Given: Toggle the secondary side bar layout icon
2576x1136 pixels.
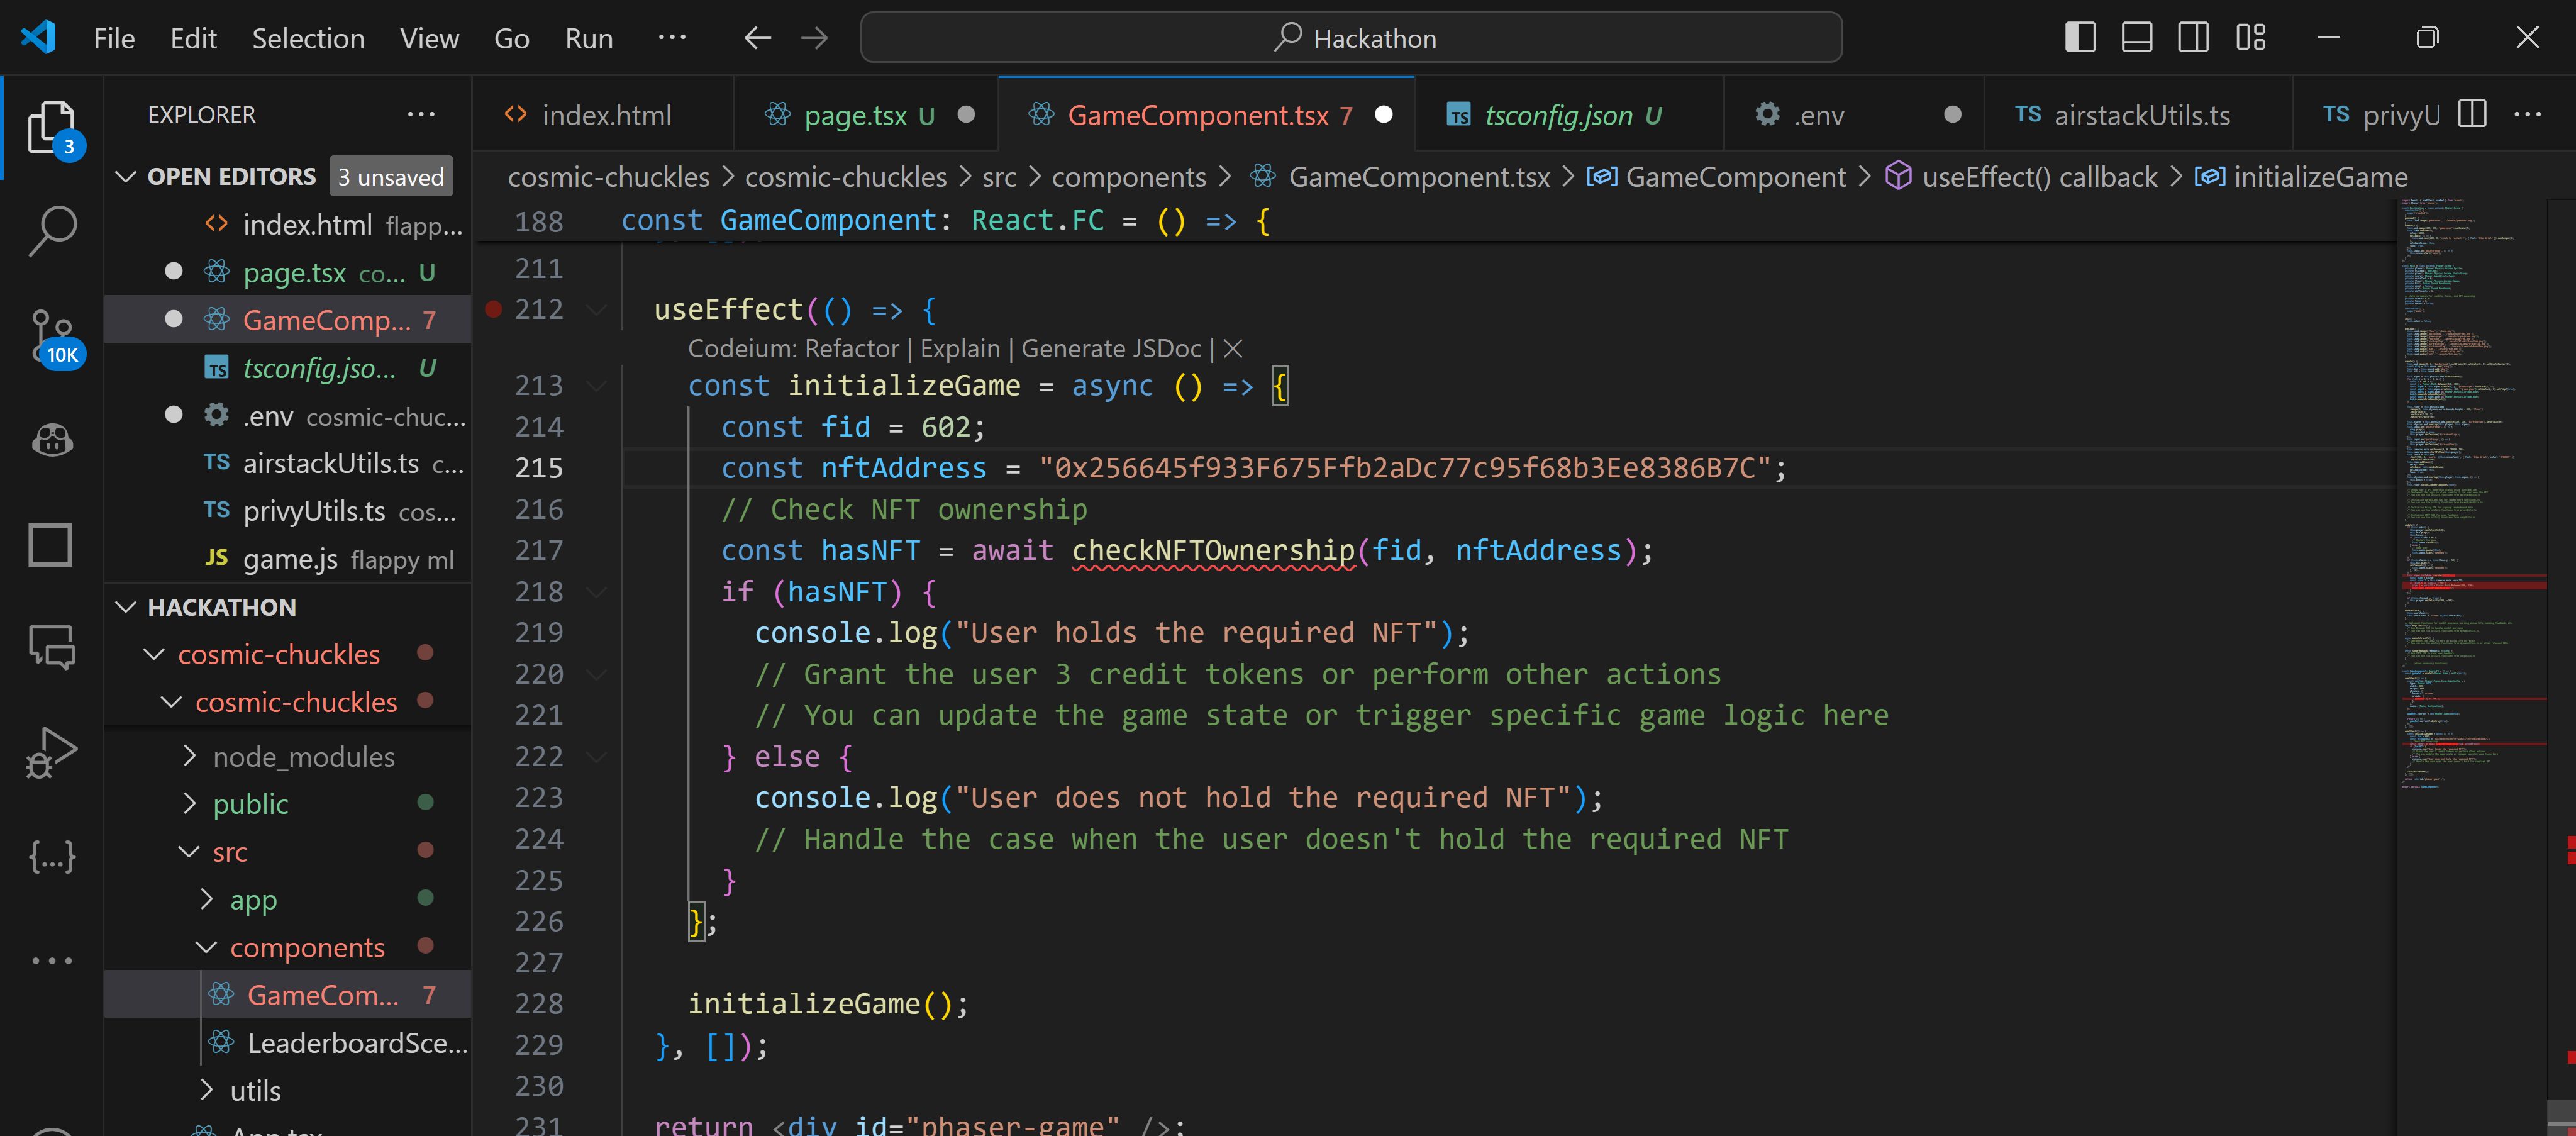Looking at the screenshot, I should point(2194,37).
